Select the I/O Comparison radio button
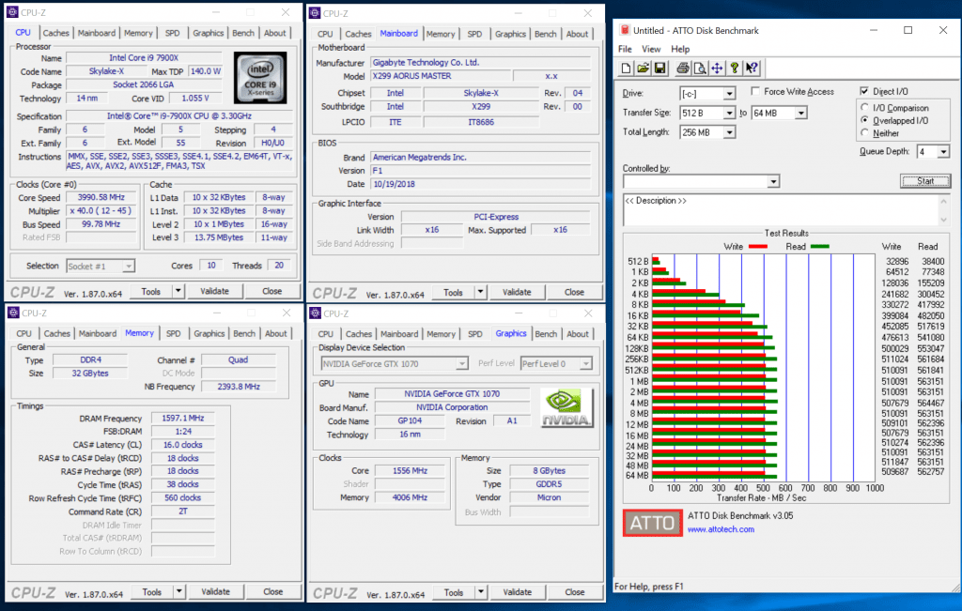 click(864, 108)
